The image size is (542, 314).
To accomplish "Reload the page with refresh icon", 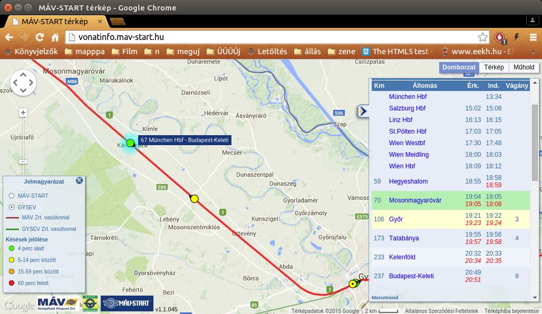I will coord(40,37).
